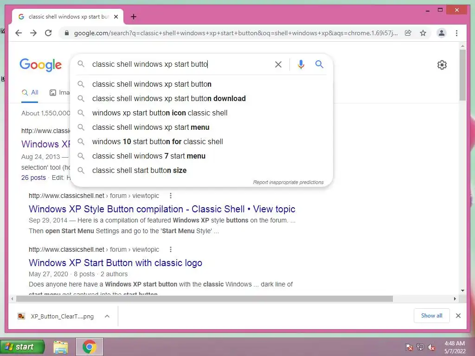
Task: Click the Action Center flag tray icon
Action: tap(409, 347)
